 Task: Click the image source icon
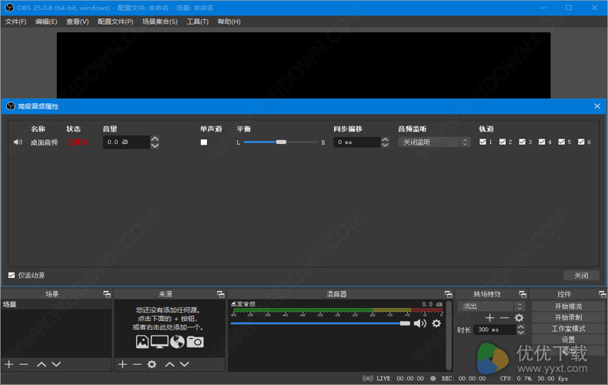tap(142, 342)
